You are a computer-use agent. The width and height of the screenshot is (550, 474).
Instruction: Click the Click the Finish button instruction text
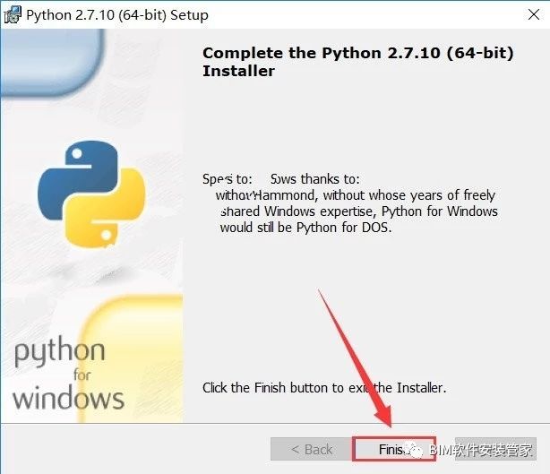pyautogui.click(x=324, y=388)
